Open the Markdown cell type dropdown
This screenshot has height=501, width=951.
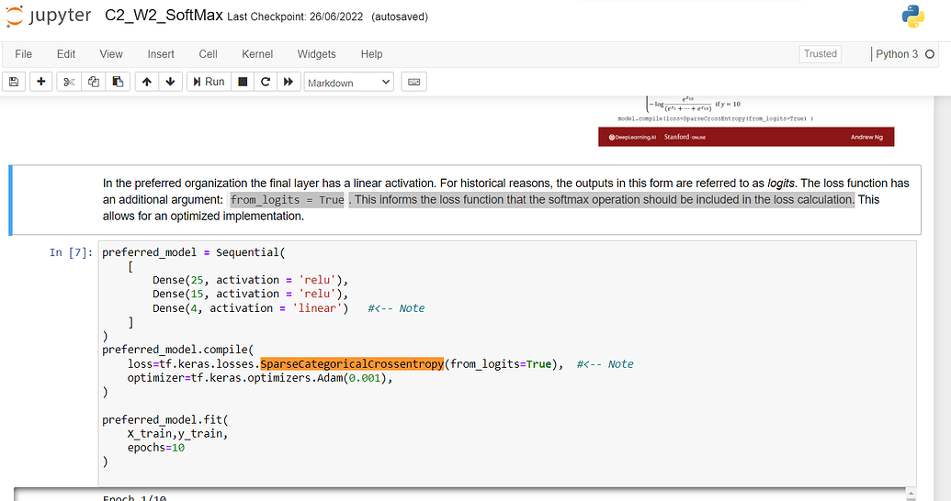tap(349, 83)
